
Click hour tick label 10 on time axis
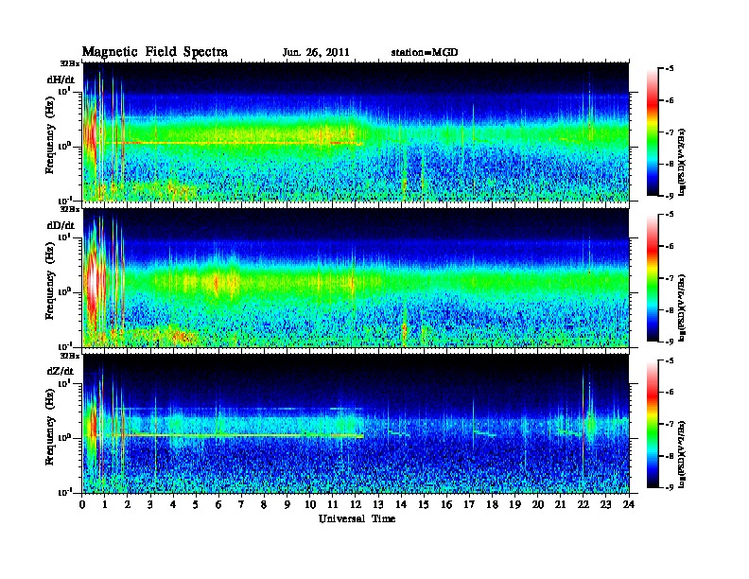(310, 505)
